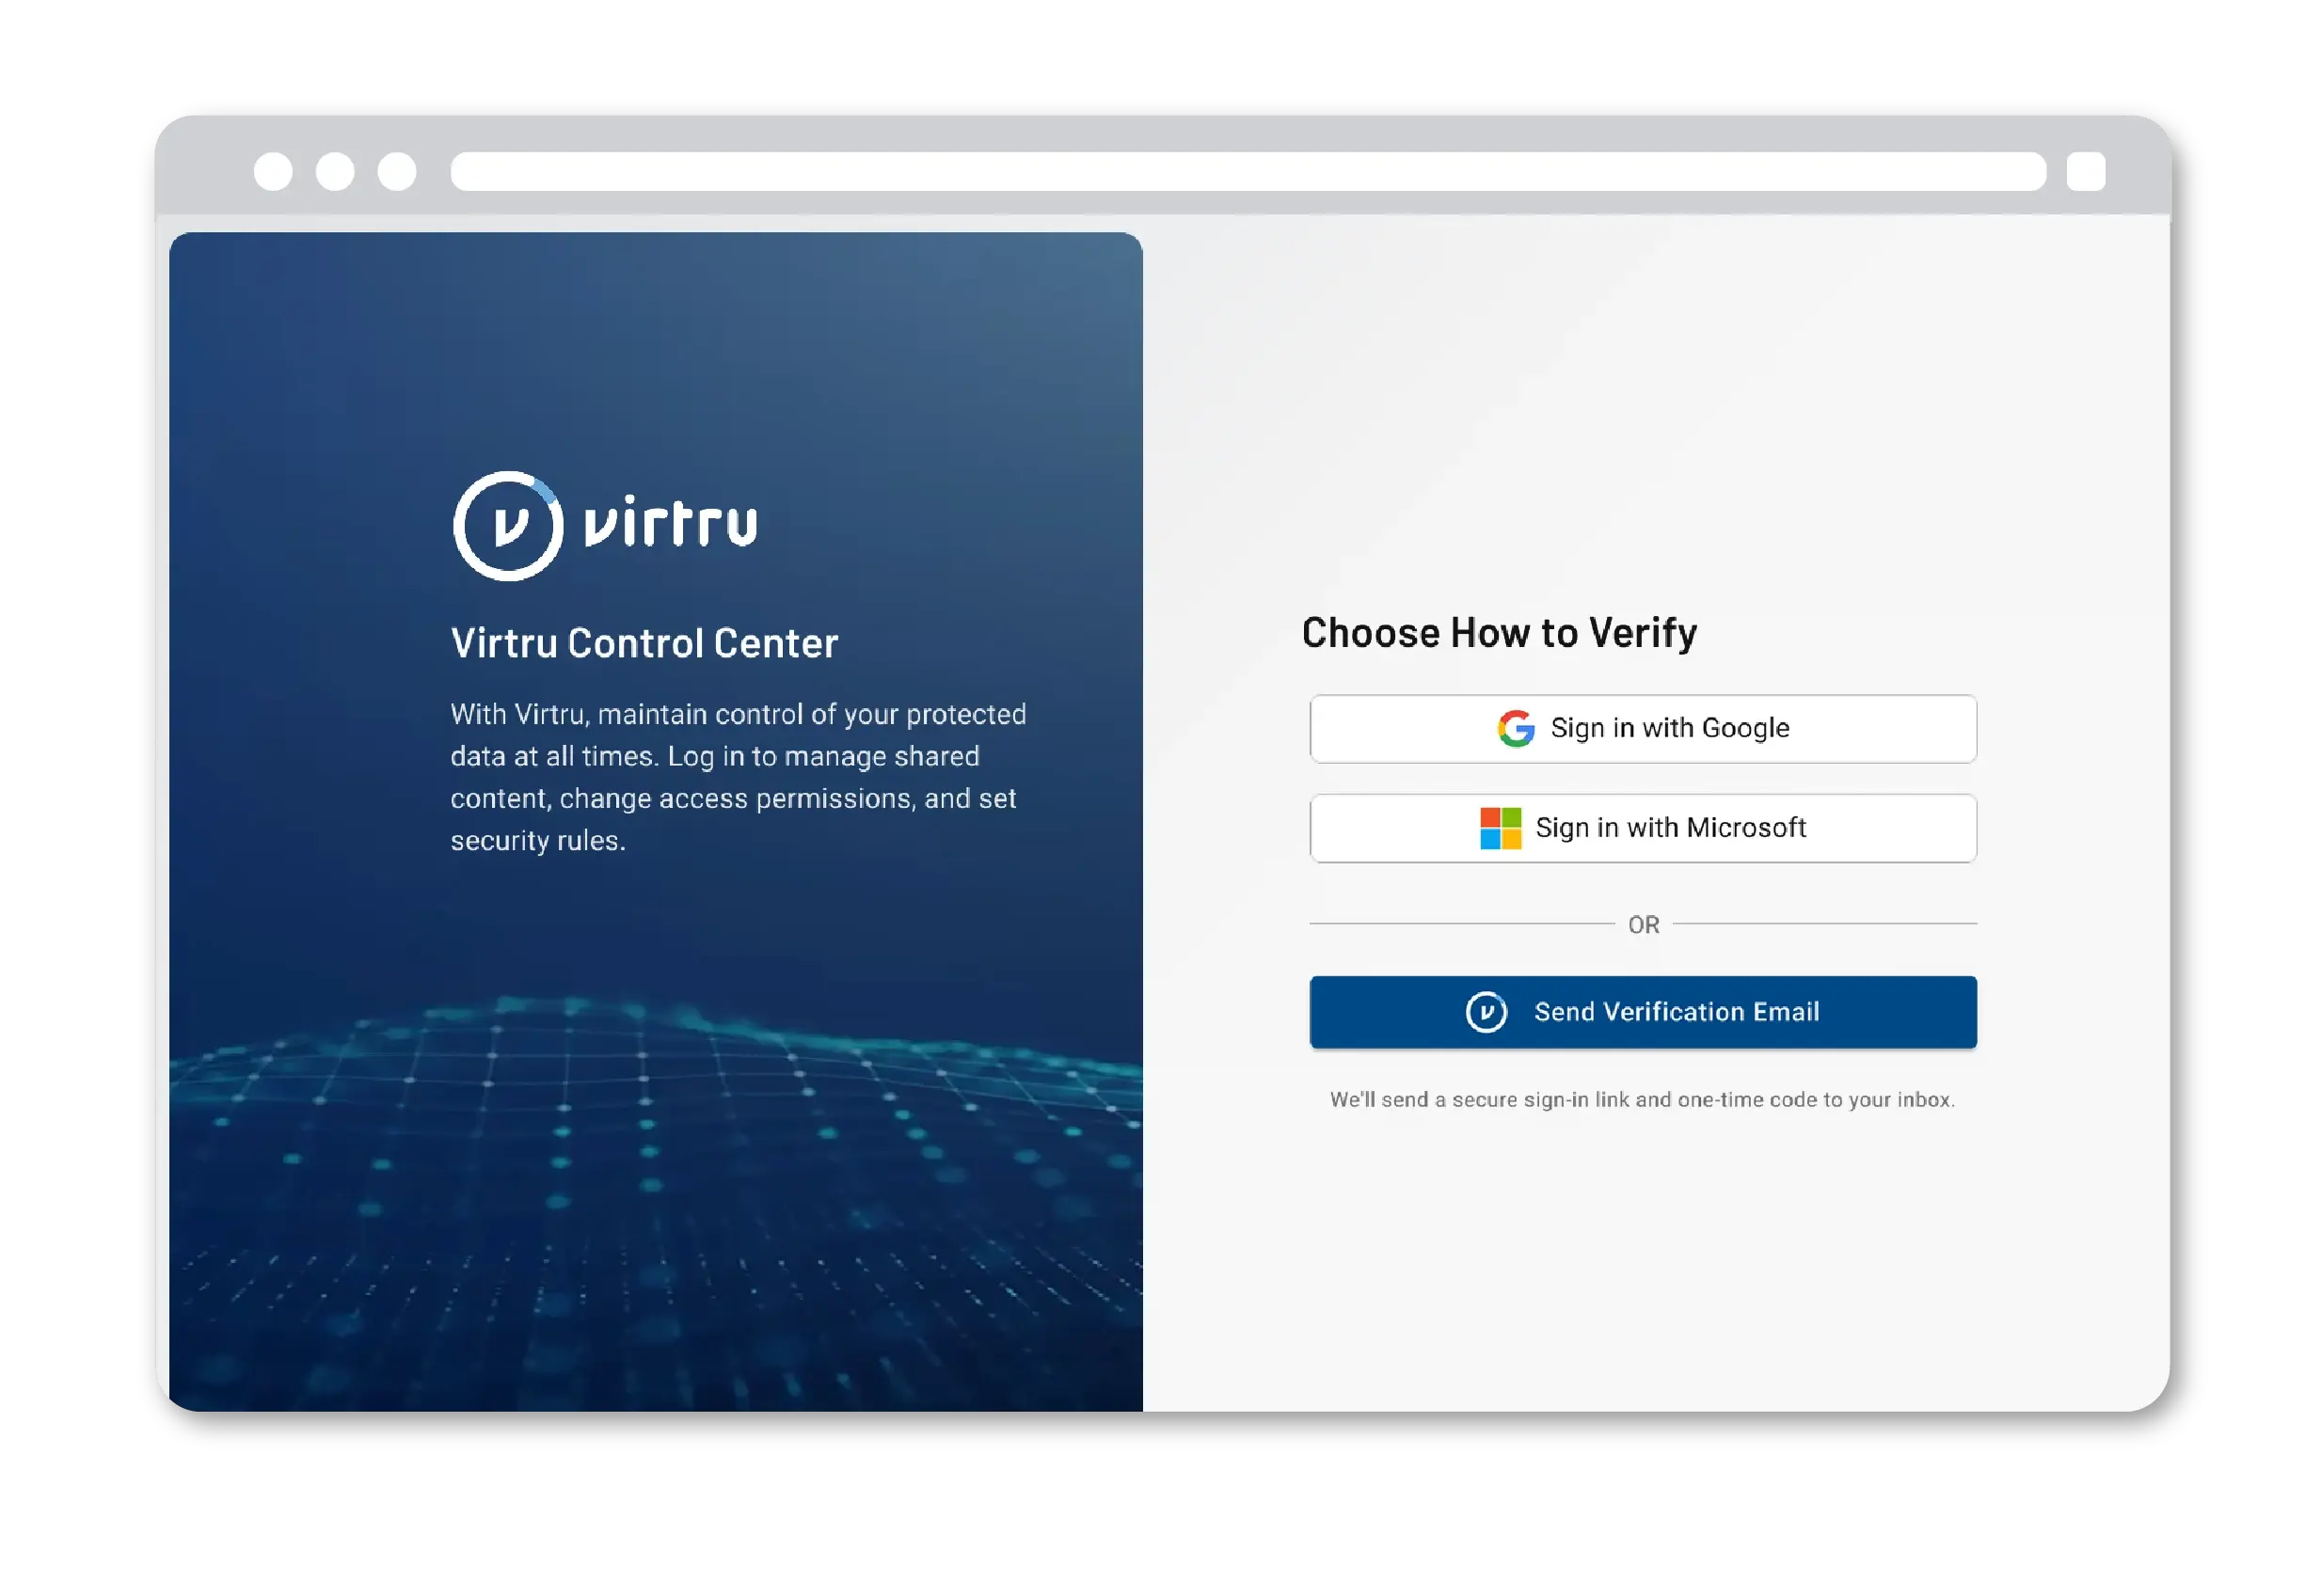Click the square button right of address bar
This screenshot has width=2321, height=1580.
pos(2085,170)
